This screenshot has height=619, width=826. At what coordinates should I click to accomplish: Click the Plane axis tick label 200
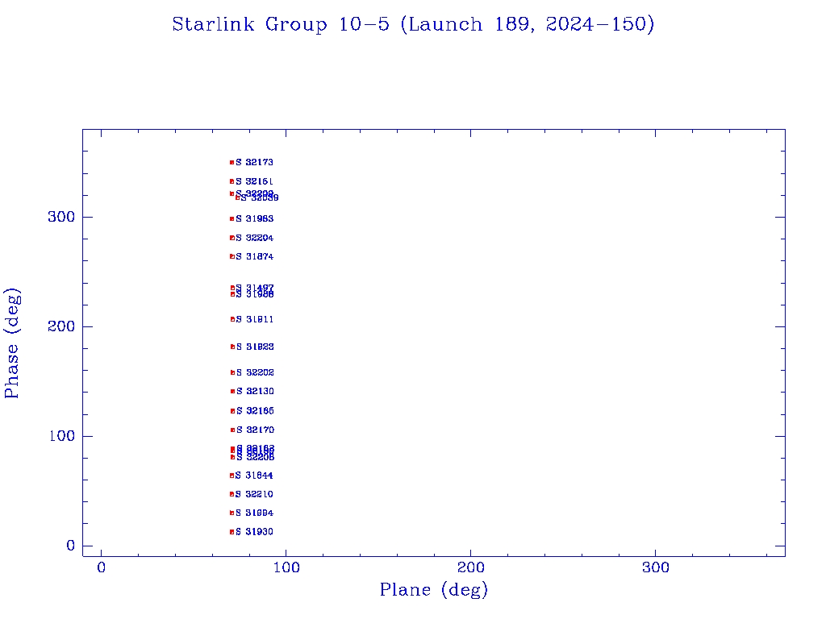[x=470, y=568]
